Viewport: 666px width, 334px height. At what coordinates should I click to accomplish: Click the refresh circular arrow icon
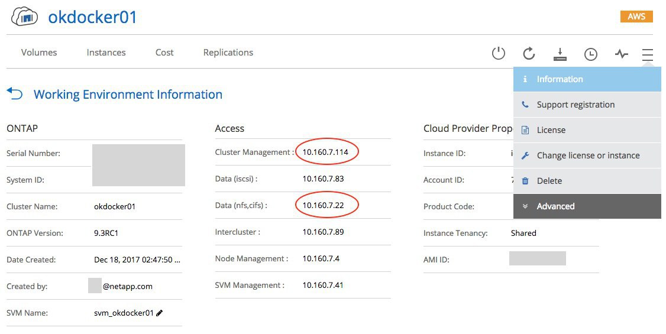pyautogui.click(x=529, y=53)
